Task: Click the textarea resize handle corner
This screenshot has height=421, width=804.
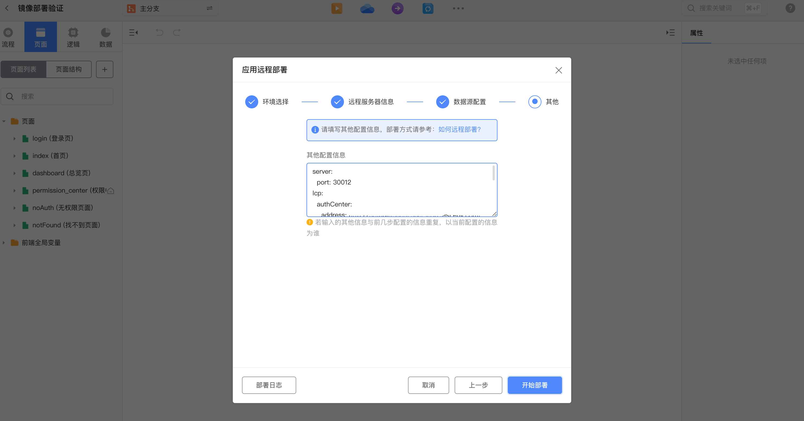Action: pos(494,214)
